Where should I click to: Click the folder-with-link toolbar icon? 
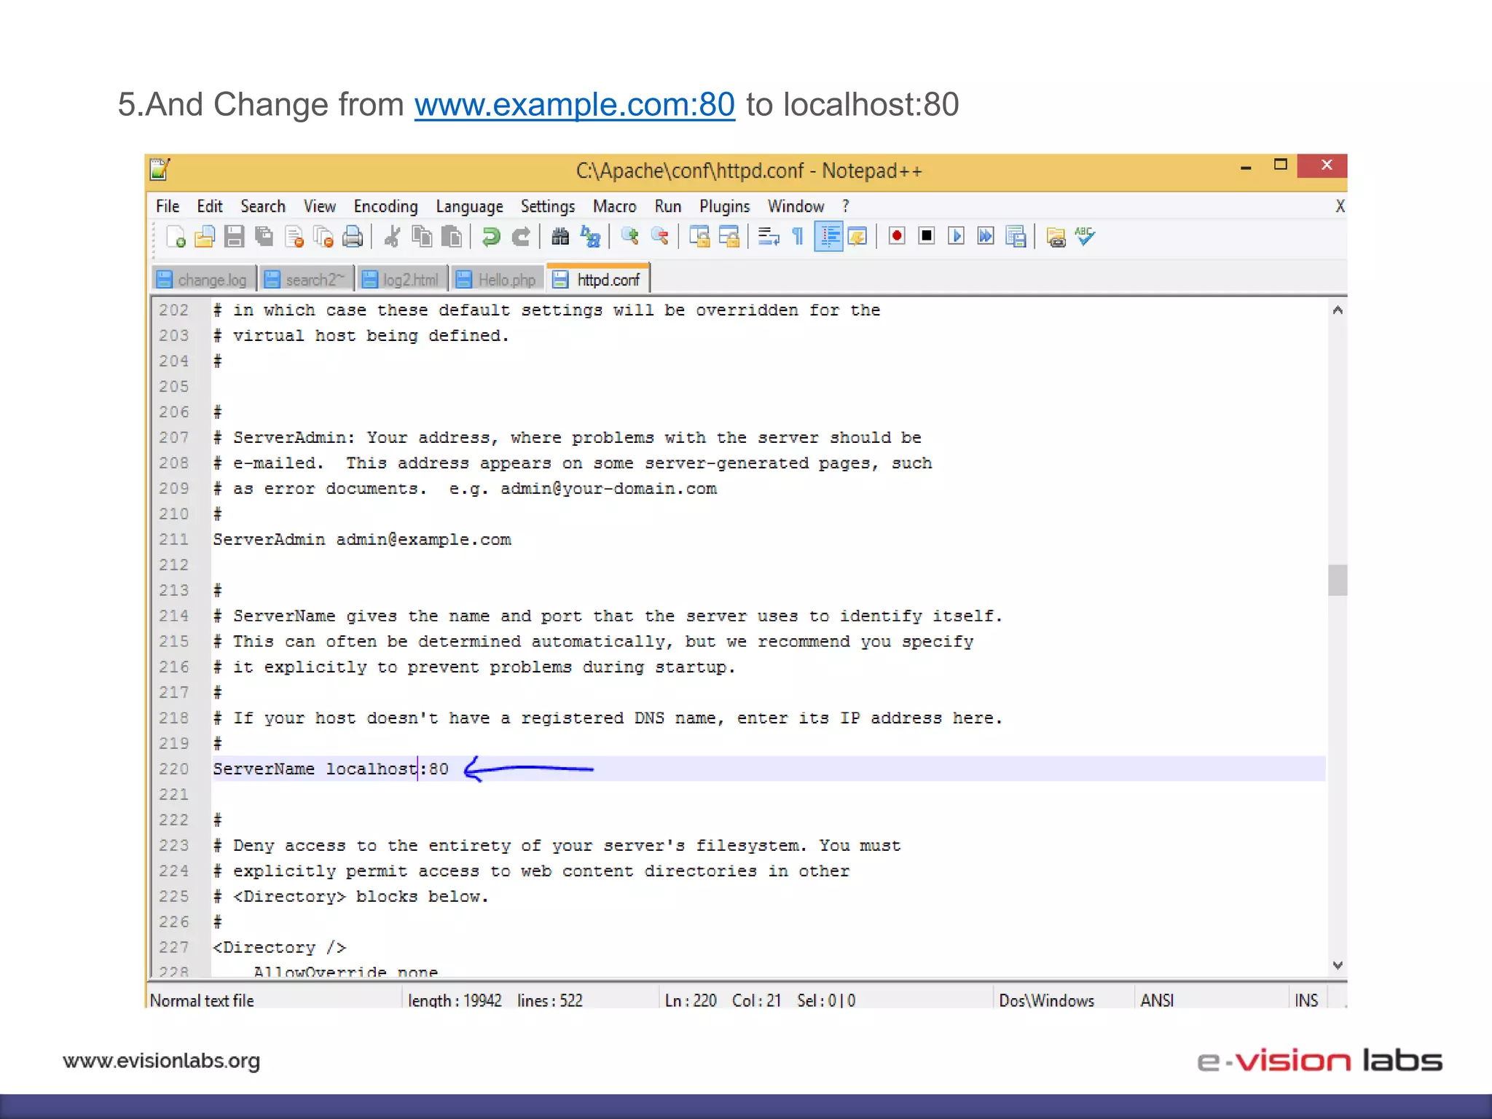tap(1056, 237)
